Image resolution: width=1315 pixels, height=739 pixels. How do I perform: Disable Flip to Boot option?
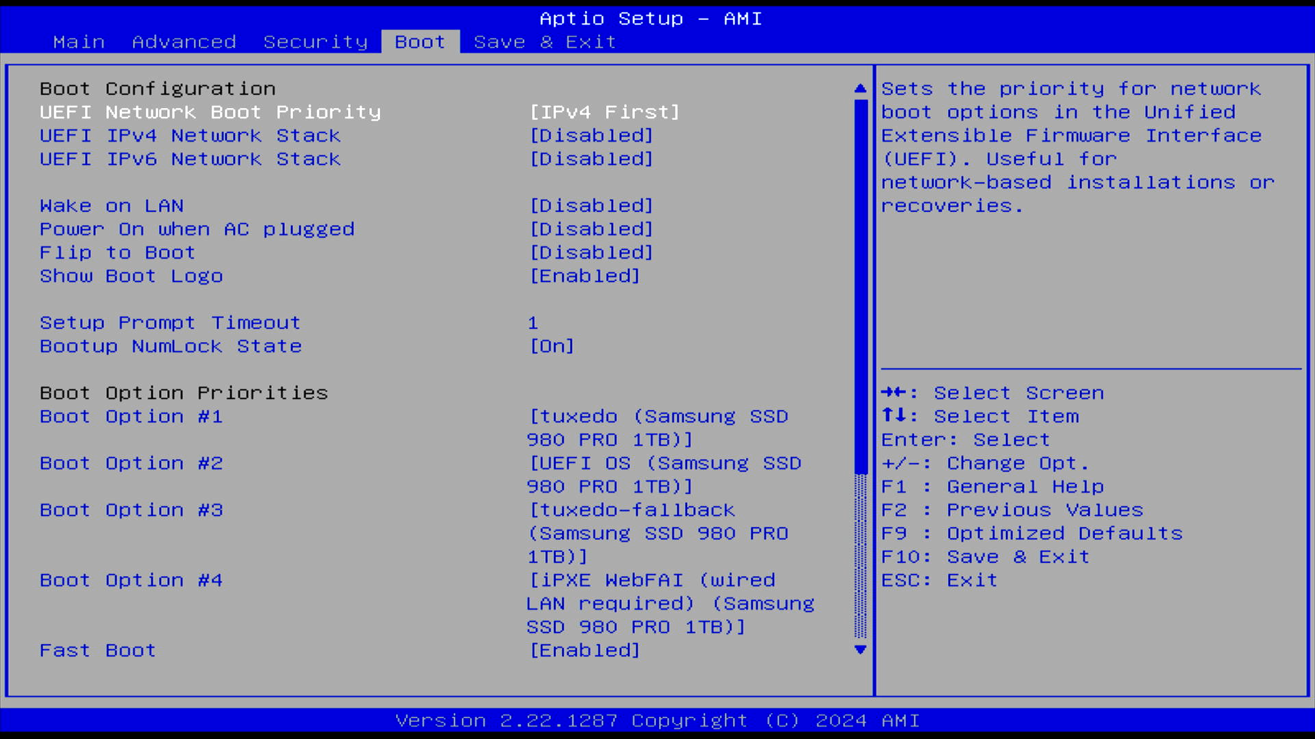pyautogui.click(x=591, y=252)
